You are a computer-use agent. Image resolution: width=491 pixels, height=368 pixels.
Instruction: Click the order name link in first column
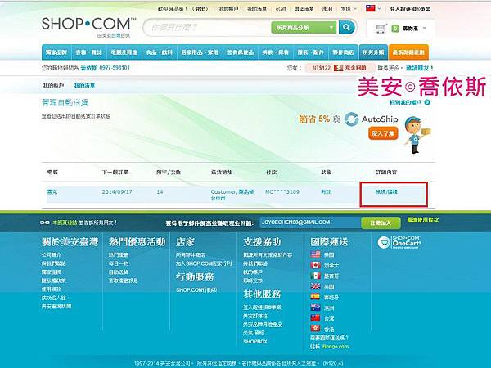[52, 191]
